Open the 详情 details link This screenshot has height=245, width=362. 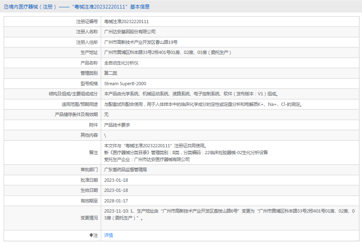point(108,235)
